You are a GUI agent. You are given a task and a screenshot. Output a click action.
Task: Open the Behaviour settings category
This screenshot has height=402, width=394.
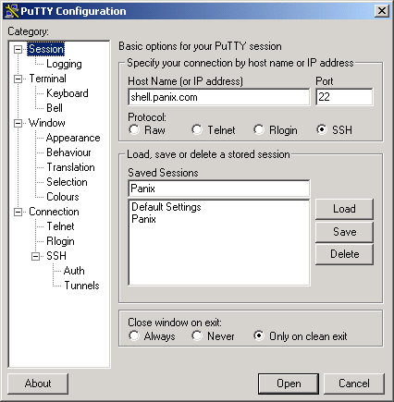pyautogui.click(x=68, y=152)
